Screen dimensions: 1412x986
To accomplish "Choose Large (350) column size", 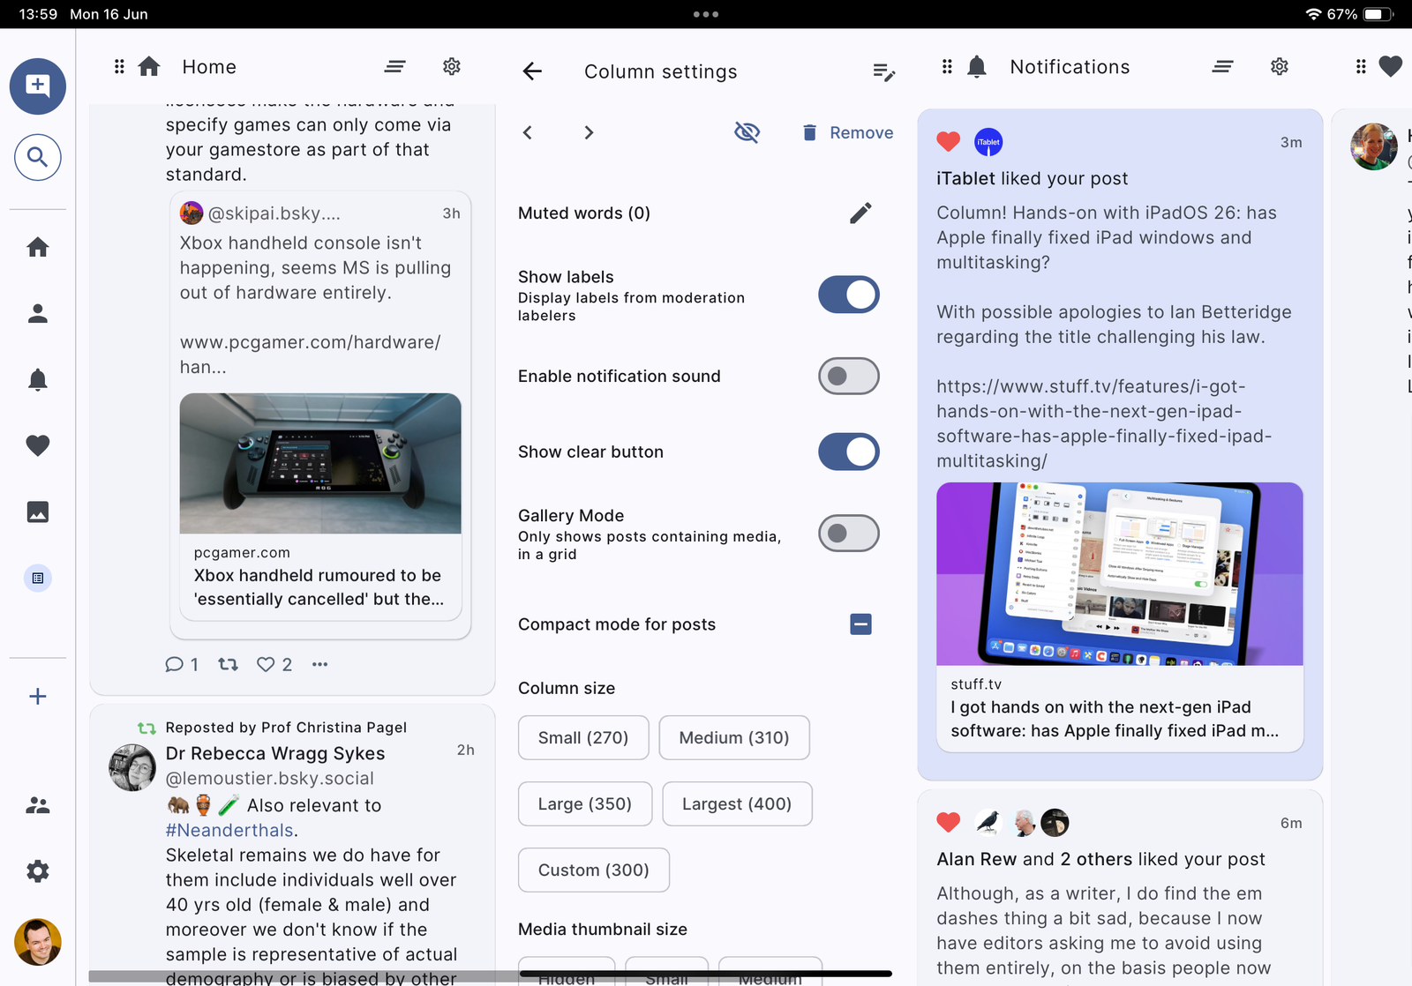I will tap(585, 803).
